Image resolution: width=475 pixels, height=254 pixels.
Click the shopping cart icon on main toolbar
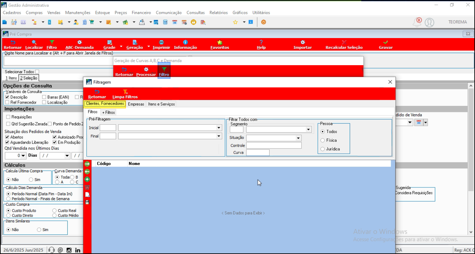[92, 22]
